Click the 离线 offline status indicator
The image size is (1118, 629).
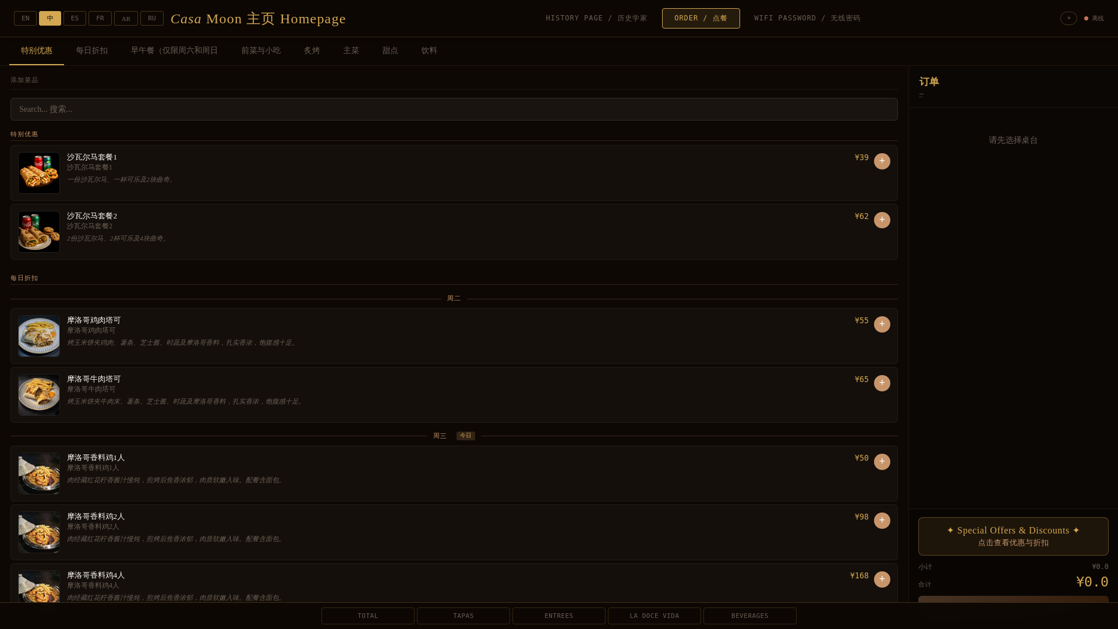coord(1094,19)
